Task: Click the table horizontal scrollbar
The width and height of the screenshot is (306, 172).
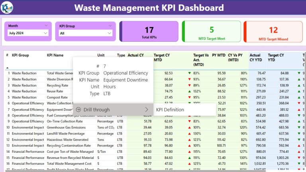Action: coord(135,171)
